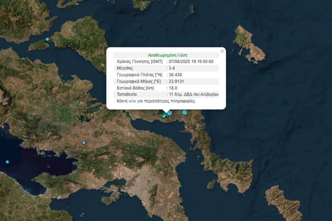Click the large cyan marker at the popup pointer

[169, 113]
